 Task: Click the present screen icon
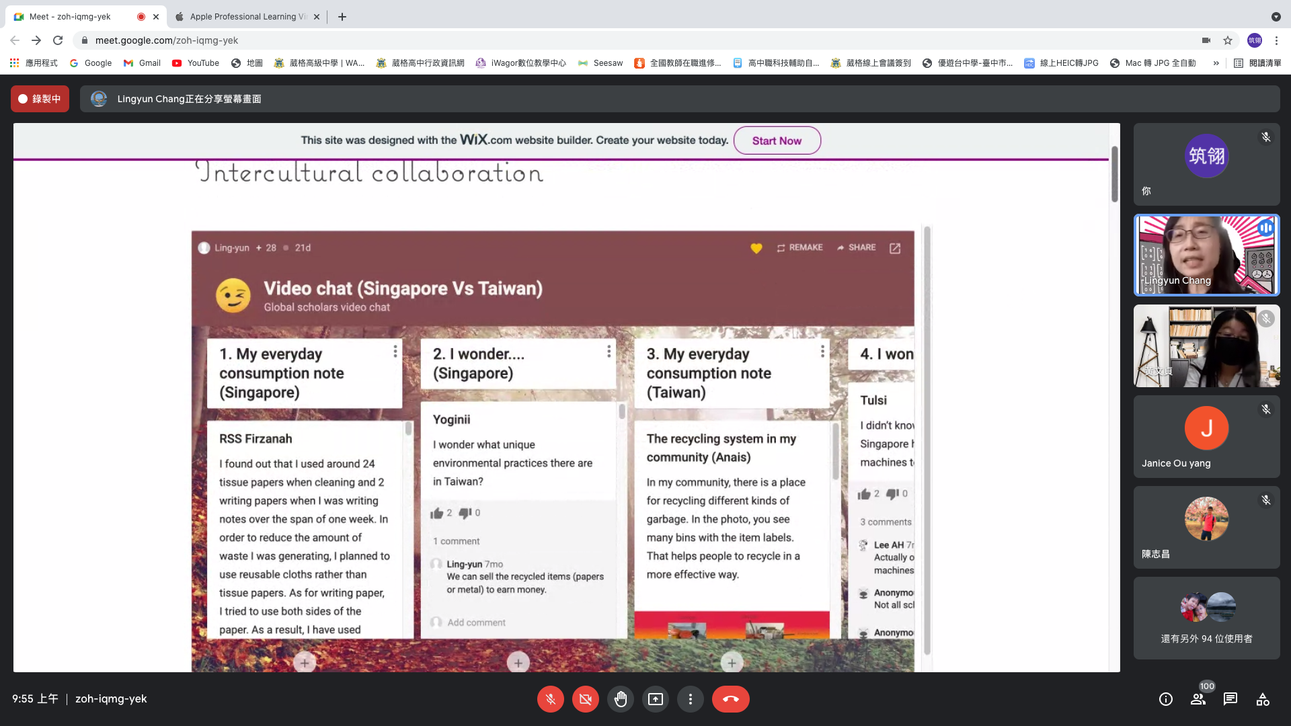tap(655, 699)
